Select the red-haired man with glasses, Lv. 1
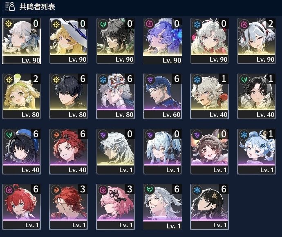This screenshot has height=237, width=282. [68, 207]
